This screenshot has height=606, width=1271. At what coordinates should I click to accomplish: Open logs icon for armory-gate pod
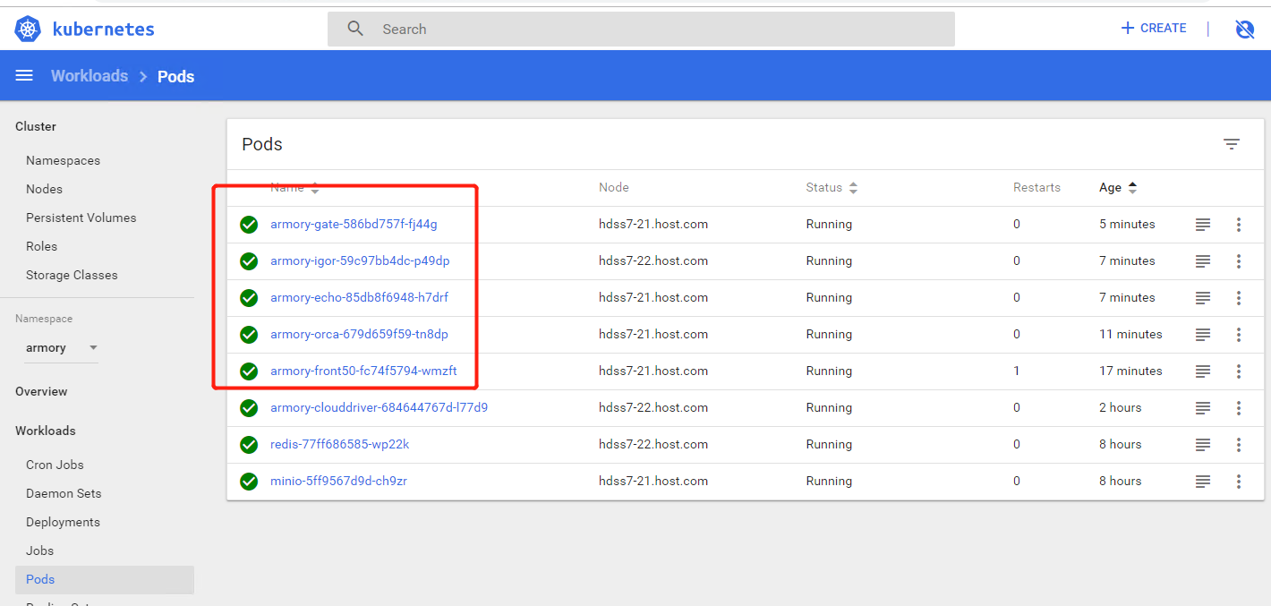1203,225
